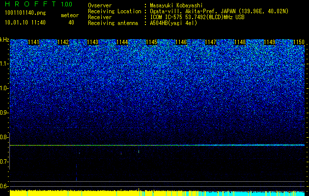Image resolution: width=309 pixels, height=196 pixels.
Task: Click the 1147 time marker
Action: 210,42
